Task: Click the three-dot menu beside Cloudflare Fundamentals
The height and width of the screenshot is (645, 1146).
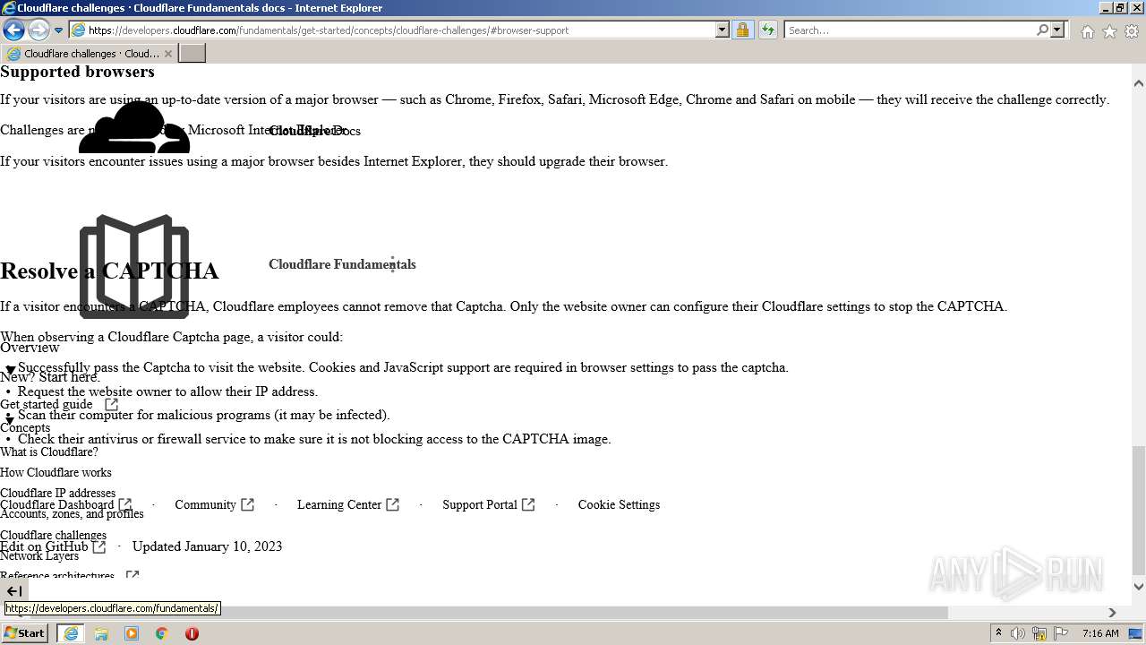Action: 392,264
